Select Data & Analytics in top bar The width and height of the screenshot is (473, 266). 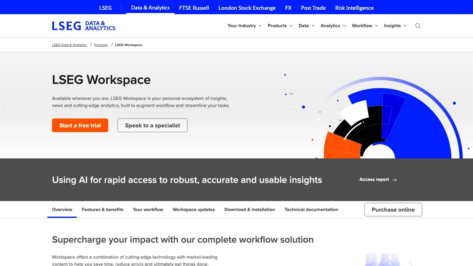pyautogui.click(x=150, y=8)
